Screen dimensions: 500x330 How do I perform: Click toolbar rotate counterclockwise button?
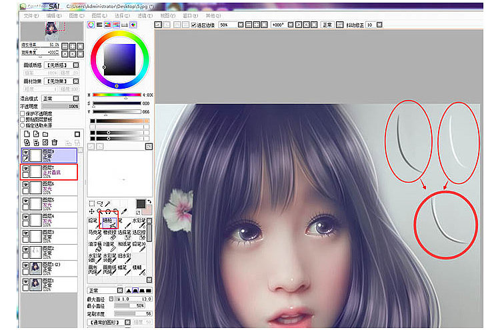click(299, 25)
